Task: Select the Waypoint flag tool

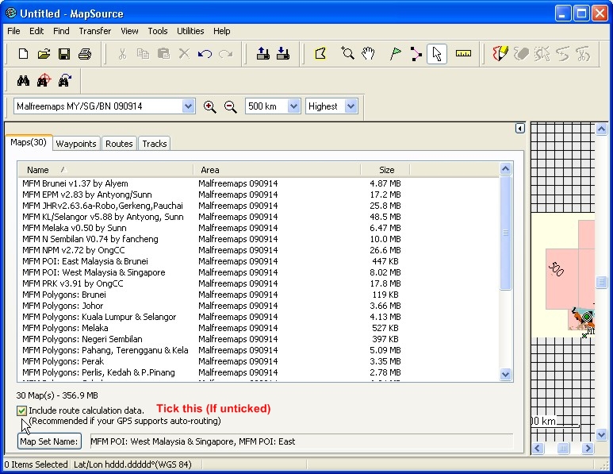Action: 395,54
